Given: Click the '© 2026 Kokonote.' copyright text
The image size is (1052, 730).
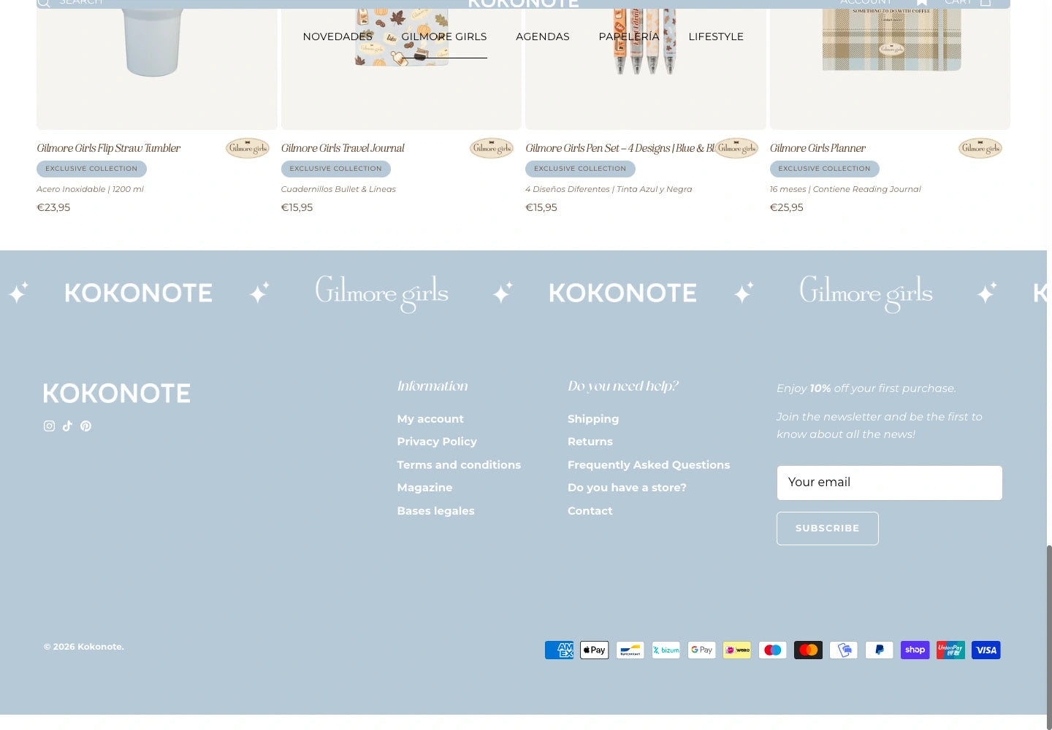Looking at the screenshot, I should coord(84,647).
